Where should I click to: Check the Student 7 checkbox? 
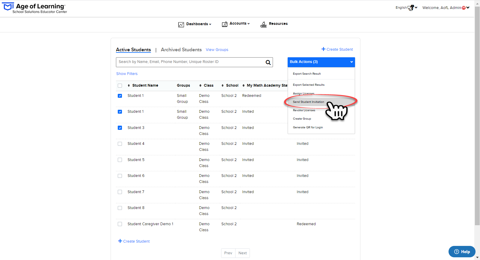(x=120, y=192)
